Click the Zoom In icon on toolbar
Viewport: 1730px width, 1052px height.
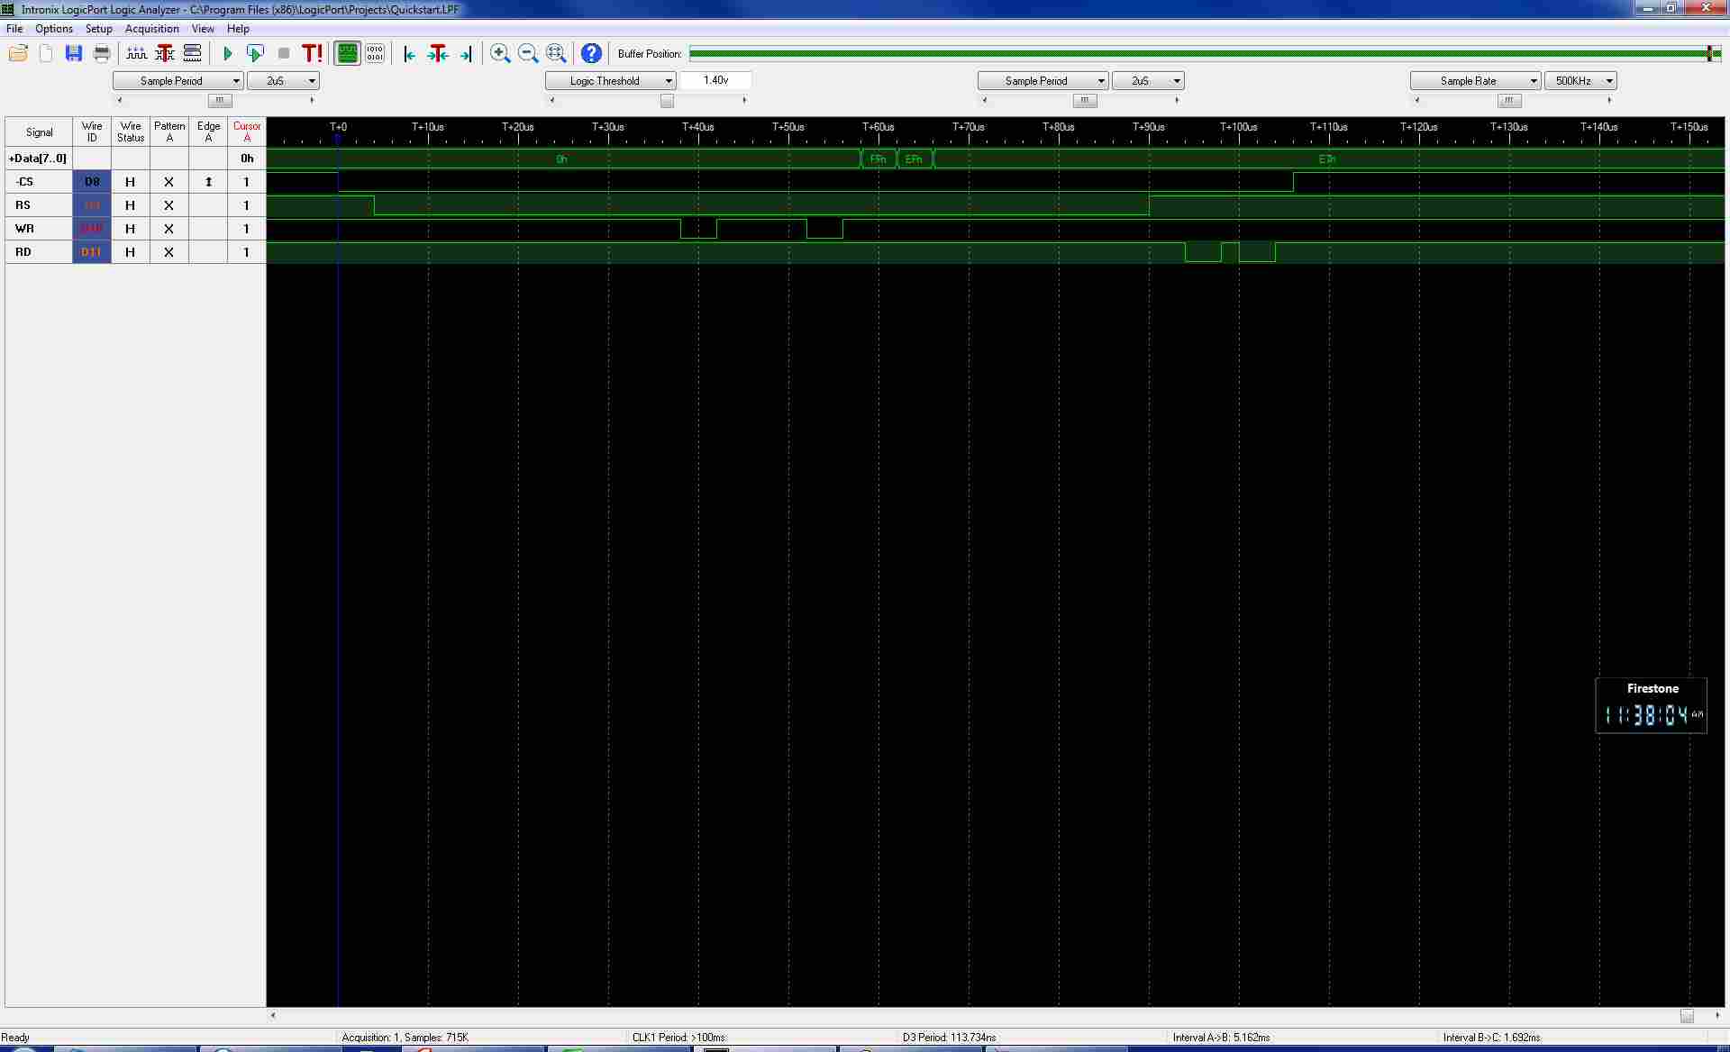tap(500, 53)
